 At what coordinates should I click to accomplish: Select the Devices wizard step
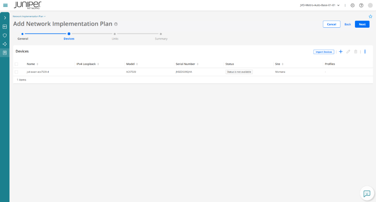tap(69, 37)
